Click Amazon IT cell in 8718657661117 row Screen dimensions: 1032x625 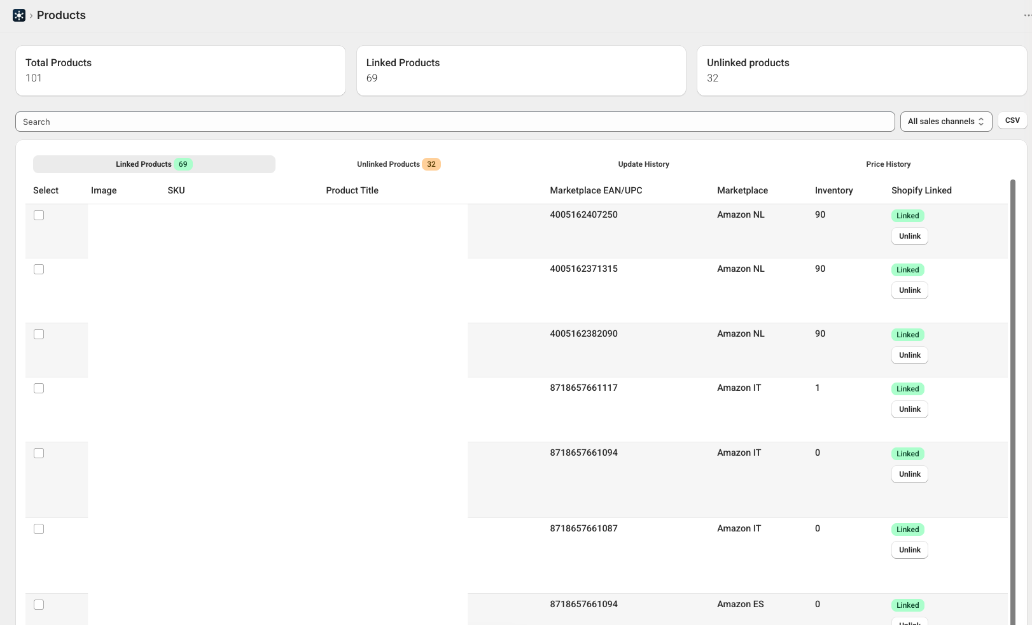click(x=739, y=388)
